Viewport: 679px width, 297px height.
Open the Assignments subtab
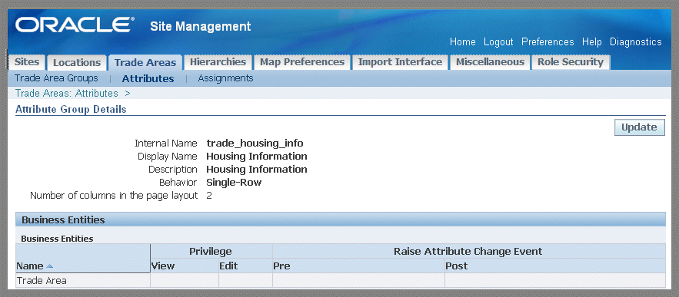click(x=225, y=78)
